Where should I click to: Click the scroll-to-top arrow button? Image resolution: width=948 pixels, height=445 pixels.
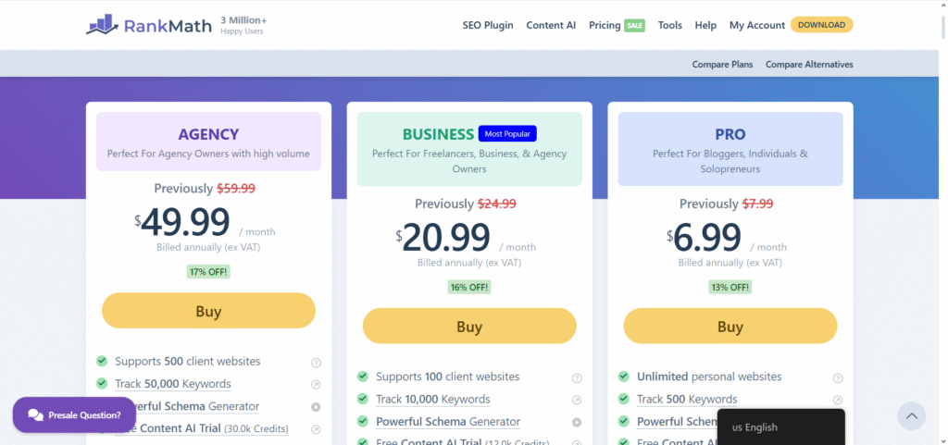[x=911, y=416]
